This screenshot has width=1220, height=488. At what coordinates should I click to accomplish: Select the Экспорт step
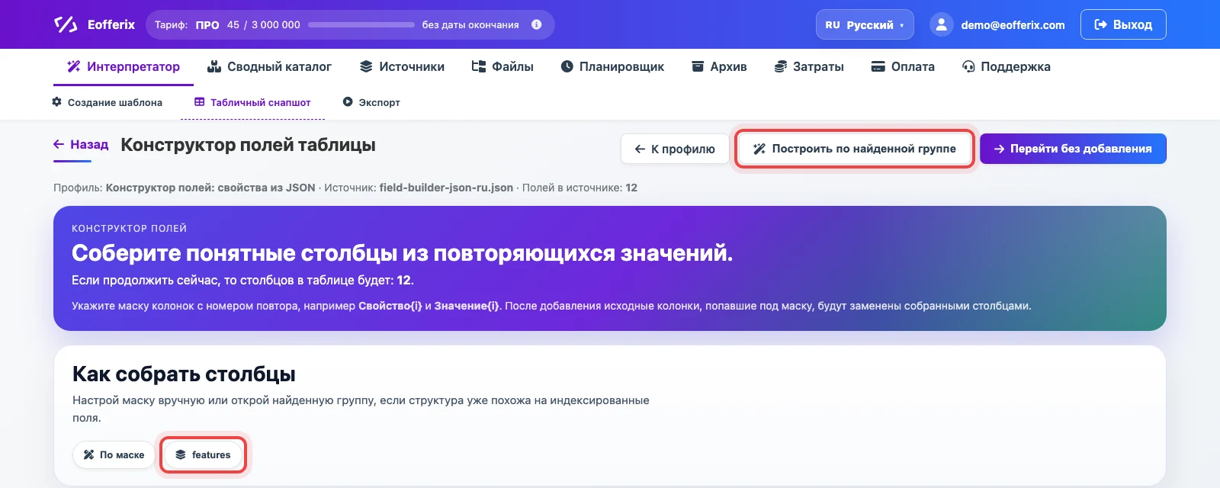[x=371, y=102]
